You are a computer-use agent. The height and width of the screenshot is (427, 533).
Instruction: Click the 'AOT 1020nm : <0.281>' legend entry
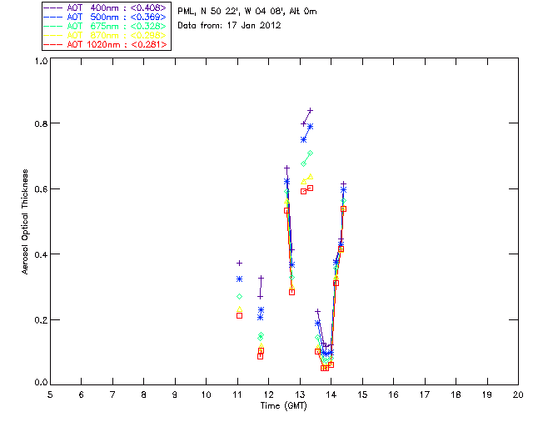pos(107,44)
